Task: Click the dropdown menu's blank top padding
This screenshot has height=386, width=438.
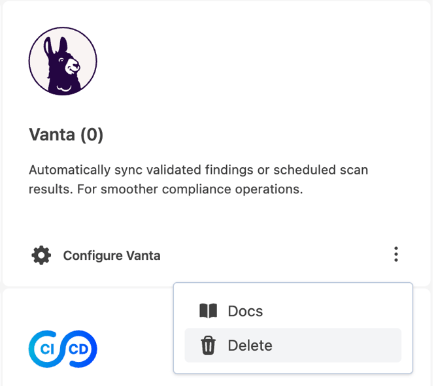Action: click(293, 289)
